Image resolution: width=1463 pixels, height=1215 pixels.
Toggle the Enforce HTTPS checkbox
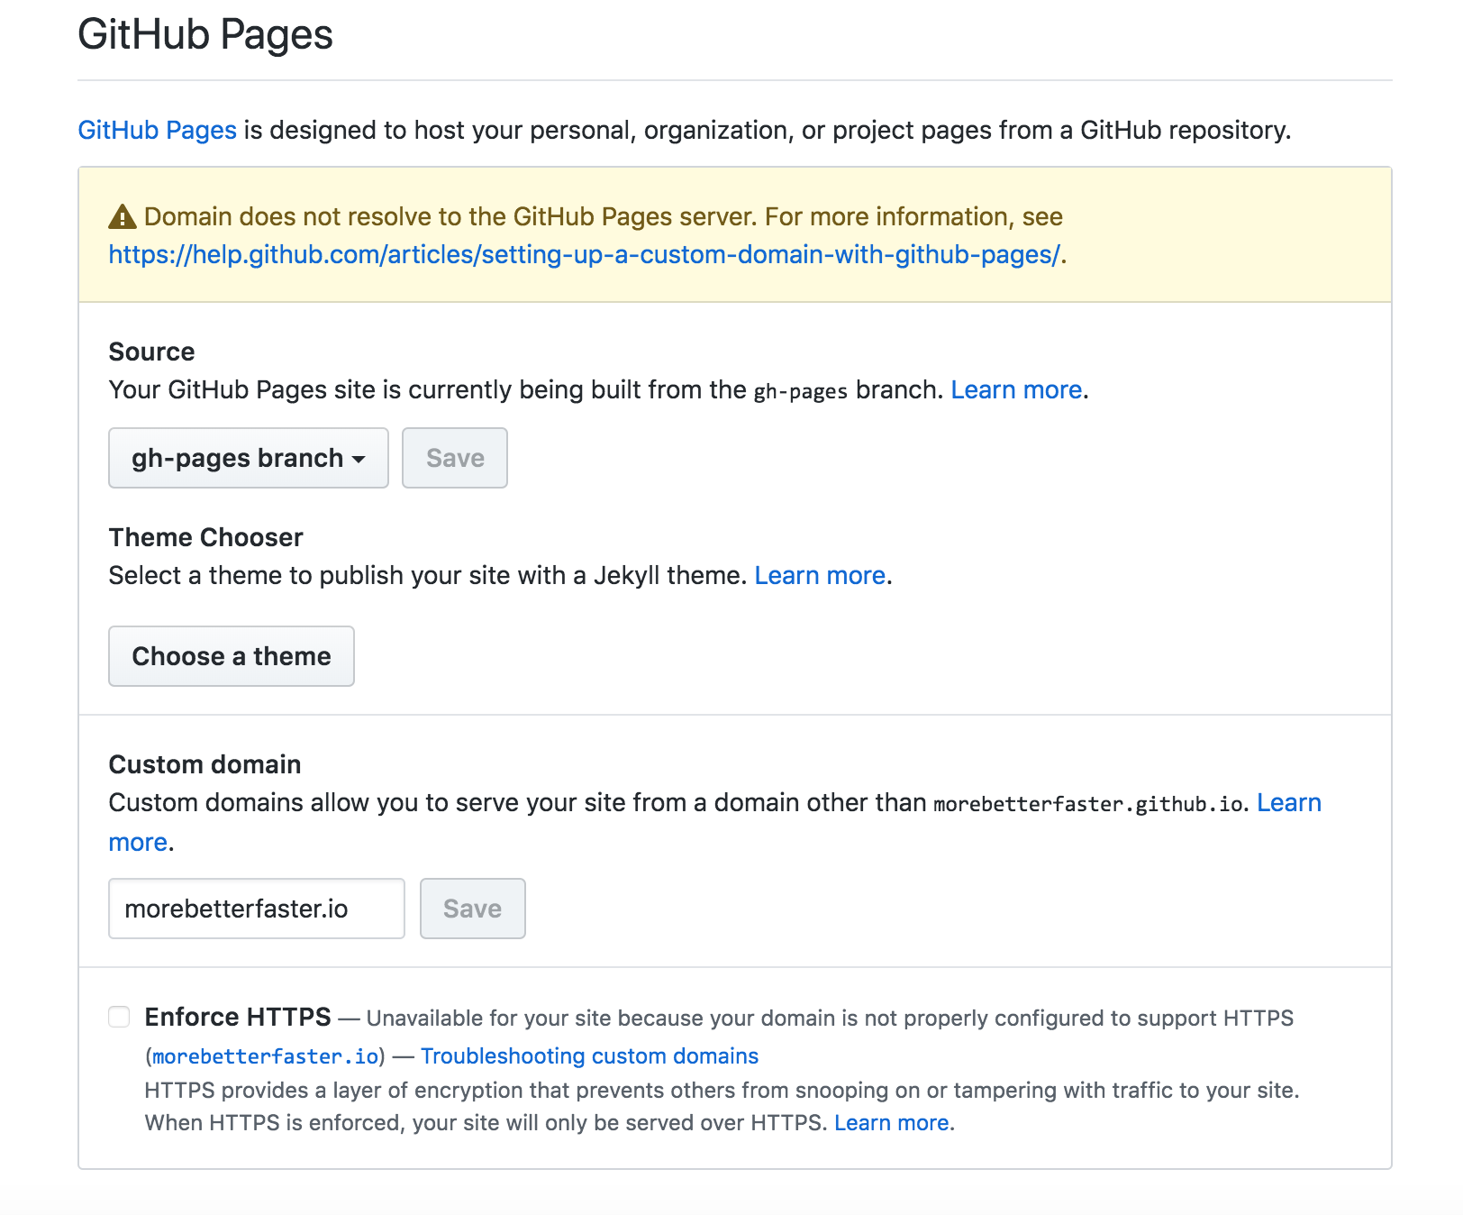point(119,1017)
